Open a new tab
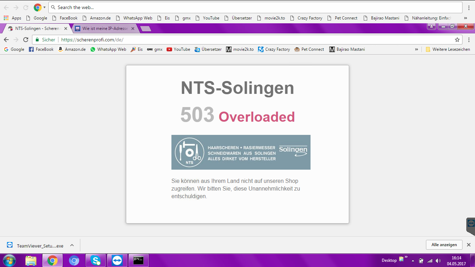 tap(145, 29)
